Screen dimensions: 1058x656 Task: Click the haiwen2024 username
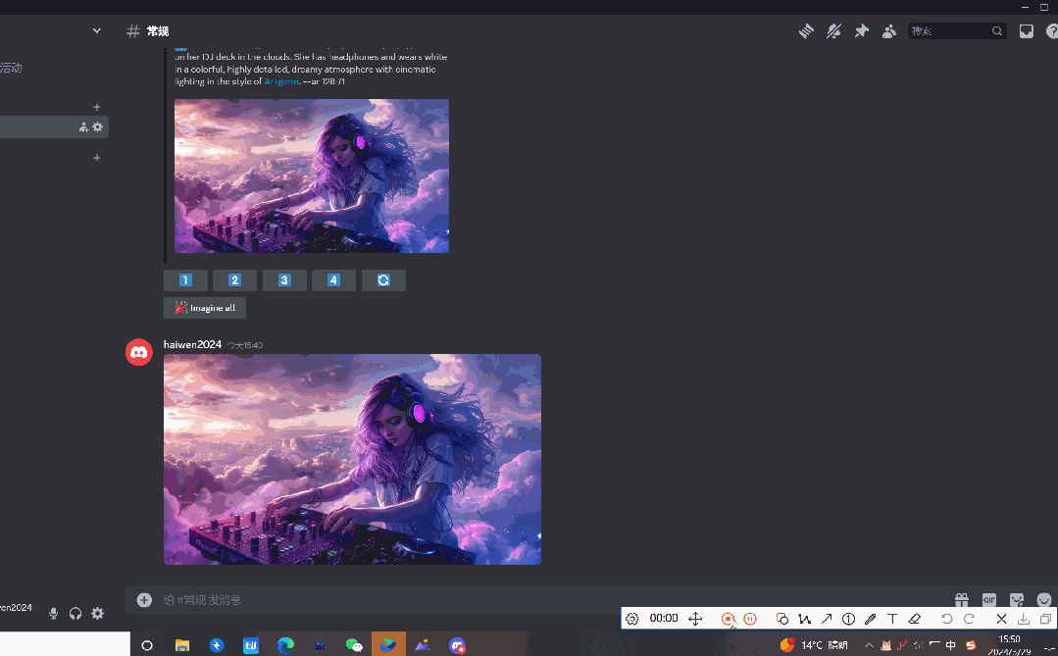click(192, 344)
